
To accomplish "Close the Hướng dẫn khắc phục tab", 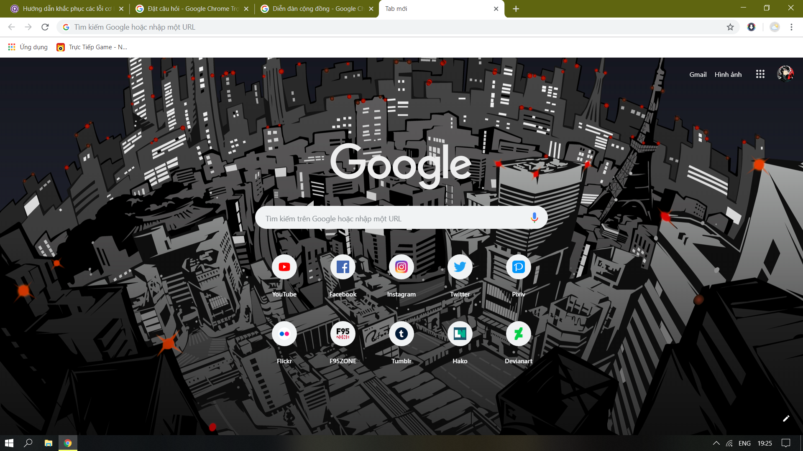I will (x=121, y=9).
